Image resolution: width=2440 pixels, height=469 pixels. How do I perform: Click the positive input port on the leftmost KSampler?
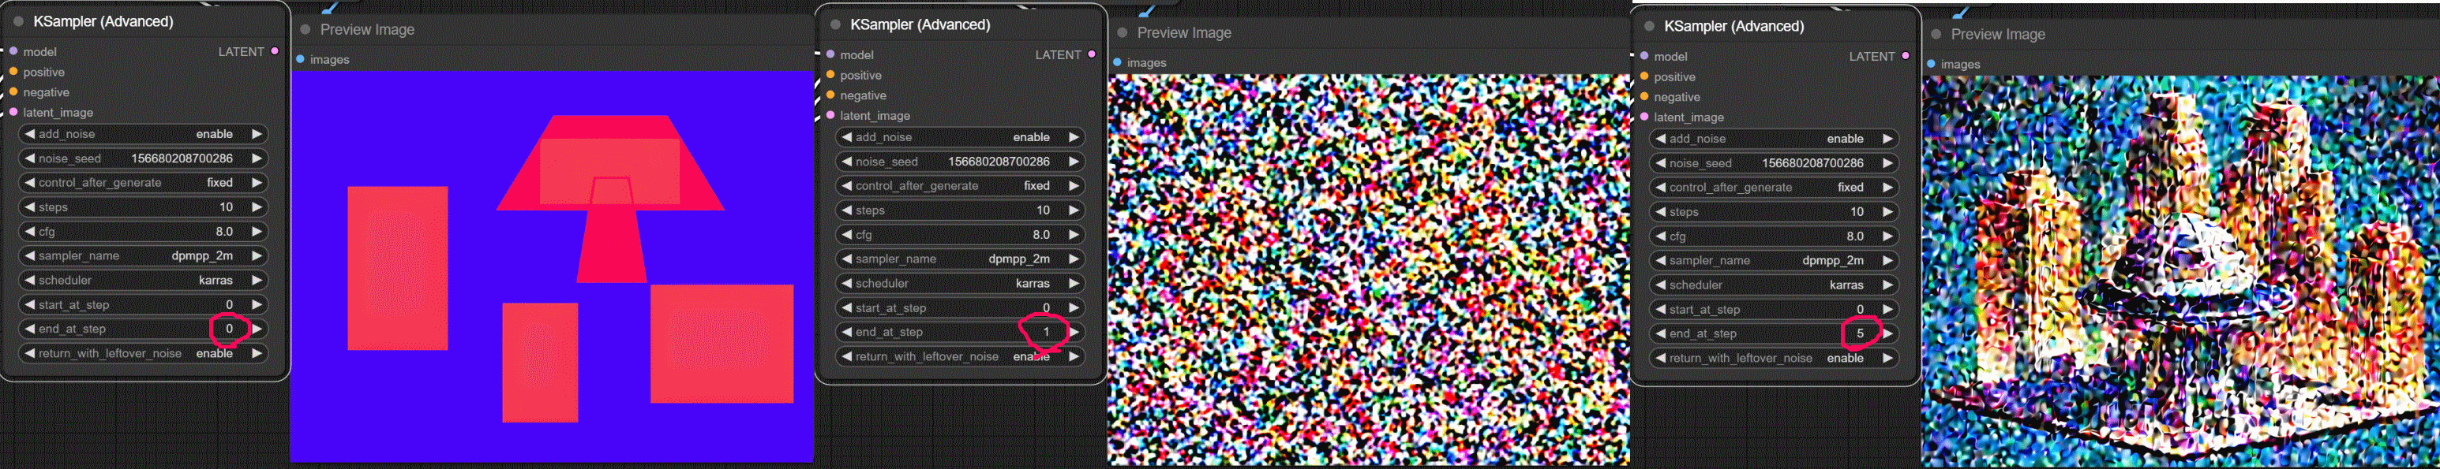coord(13,72)
